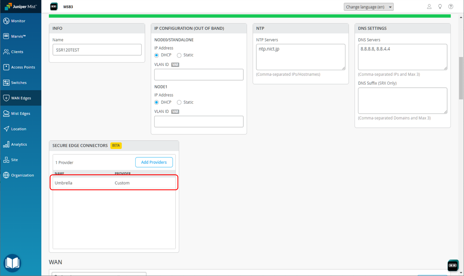Click the 1 Provider count label
Screen dimensions: 464x276
pyautogui.click(x=64, y=162)
